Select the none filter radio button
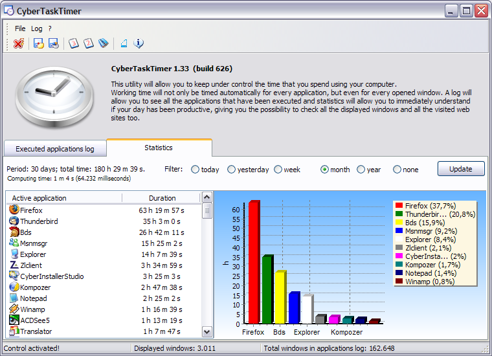492x356 pixels. pyautogui.click(x=397, y=170)
